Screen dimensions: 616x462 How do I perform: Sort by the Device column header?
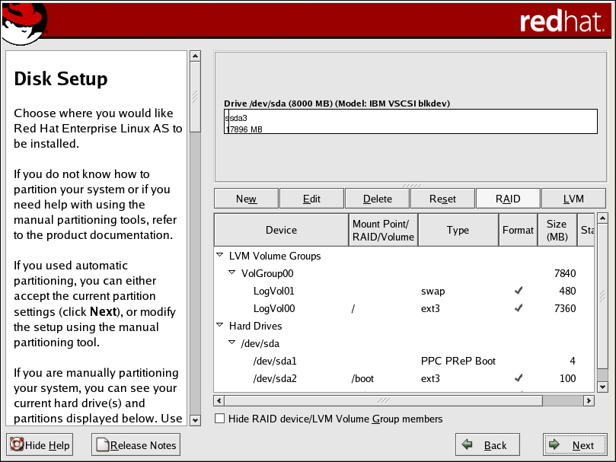[x=281, y=230]
